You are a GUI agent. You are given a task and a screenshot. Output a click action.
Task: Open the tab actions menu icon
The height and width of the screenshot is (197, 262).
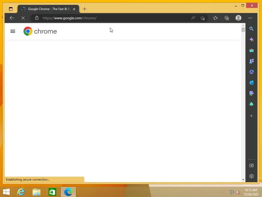[11, 9]
